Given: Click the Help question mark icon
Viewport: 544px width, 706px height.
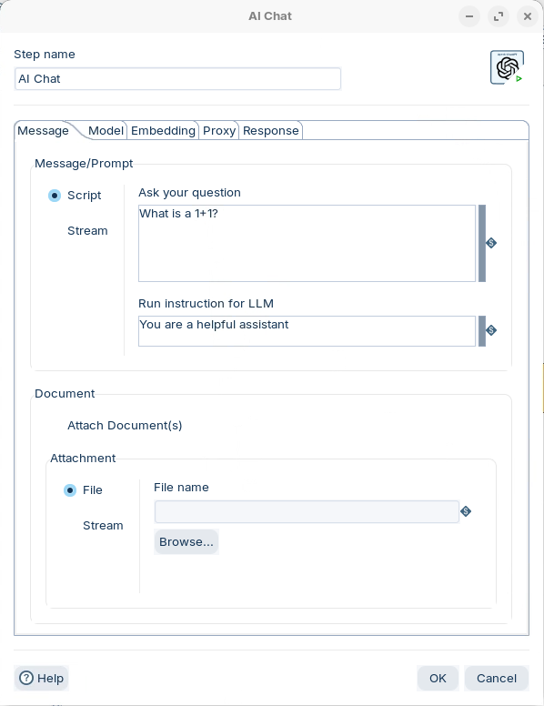Looking at the screenshot, I should pos(26,678).
